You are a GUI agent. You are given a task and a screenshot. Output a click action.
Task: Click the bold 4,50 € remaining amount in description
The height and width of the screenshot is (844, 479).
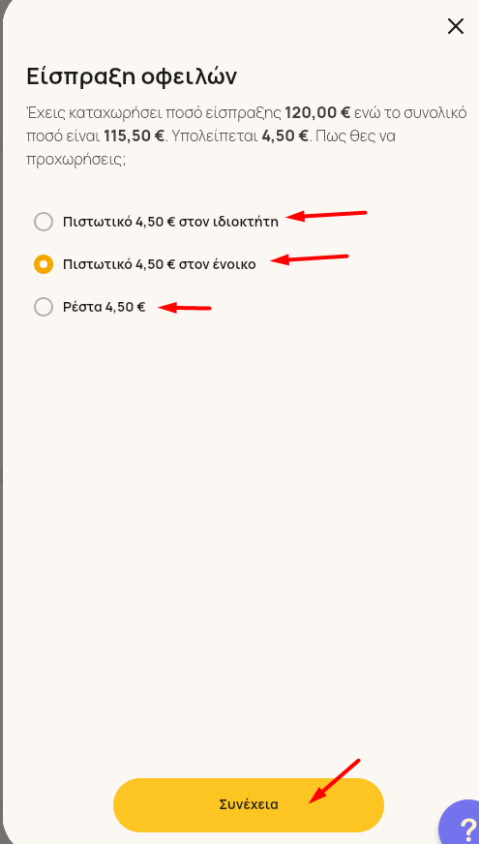point(285,136)
